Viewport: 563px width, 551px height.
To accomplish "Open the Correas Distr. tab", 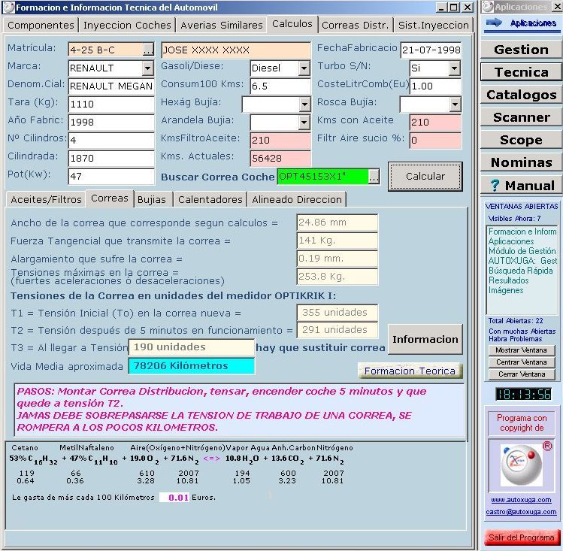I will coord(356,25).
